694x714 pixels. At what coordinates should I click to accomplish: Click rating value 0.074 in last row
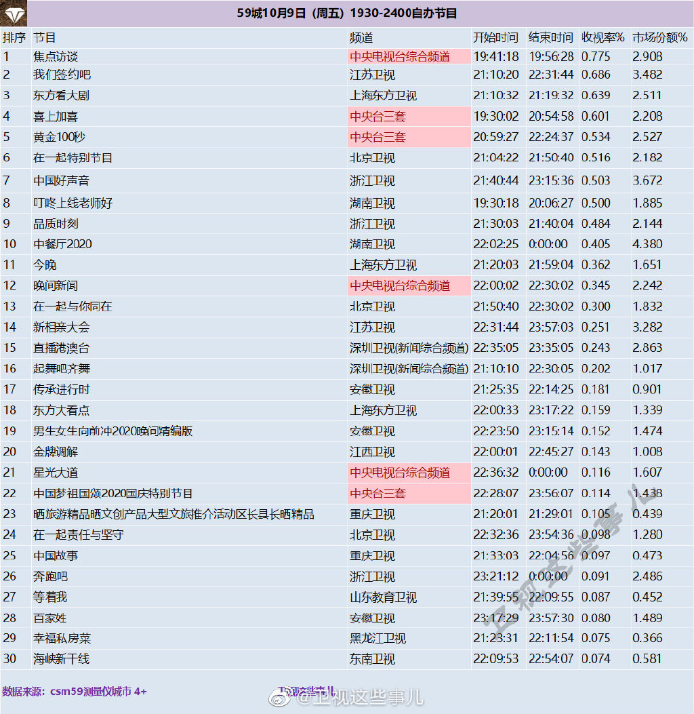(596, 659)
